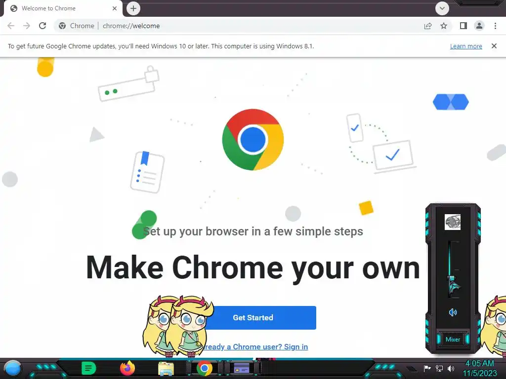Click the volume slider handle
The height and width of the screenshot is (379, 506).
[452, 278]
